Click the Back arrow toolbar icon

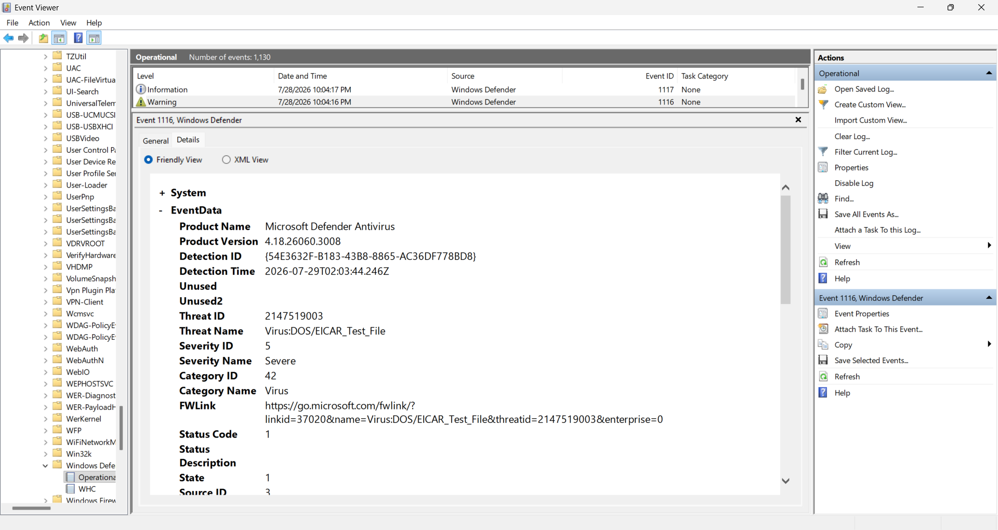9,38
